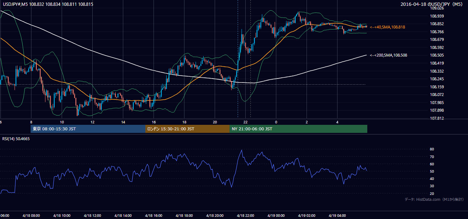Select the NY 21:00-06:00 JST session bar

(x=298, y=129)
